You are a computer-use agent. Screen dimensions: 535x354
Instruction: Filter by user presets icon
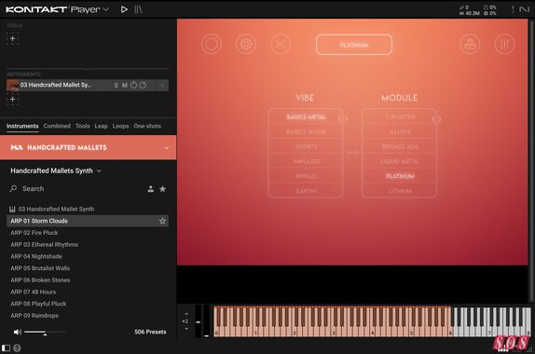(150, 188)
